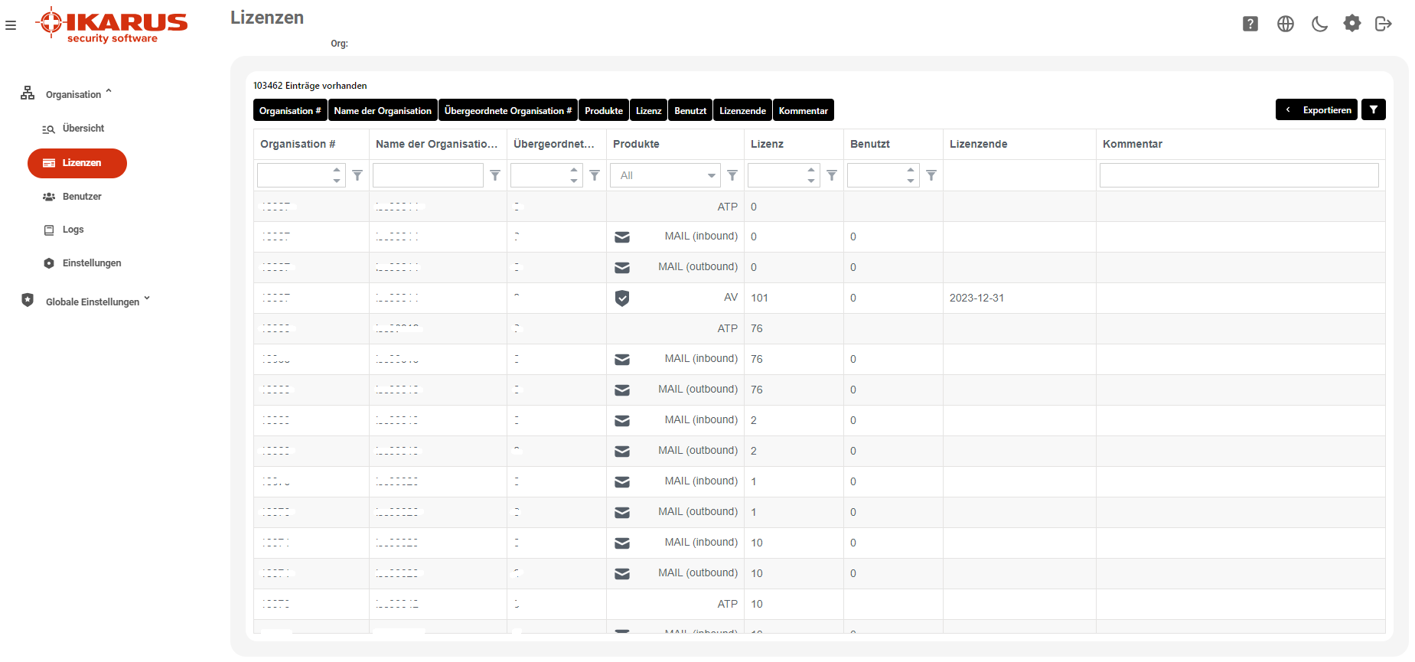The image size is (1415, 662).
Task: Toggle the Übergeordnete Organisation # column chip
Action: tap(508, 110)
